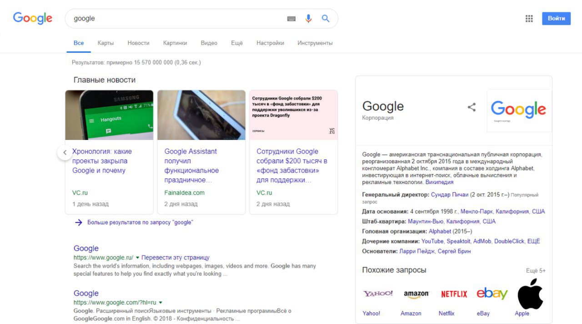This screenshot has width=582, height=324.
Task: Click the Apple text label
Action: (x=522, y=314)
